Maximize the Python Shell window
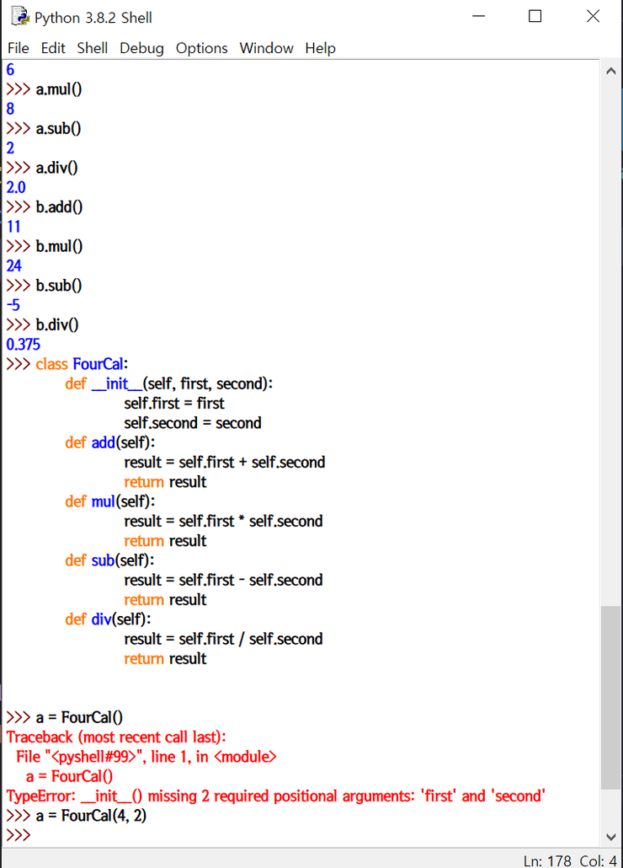The width and height of the screenshot is (623, 868). click(x=535, y=17)
